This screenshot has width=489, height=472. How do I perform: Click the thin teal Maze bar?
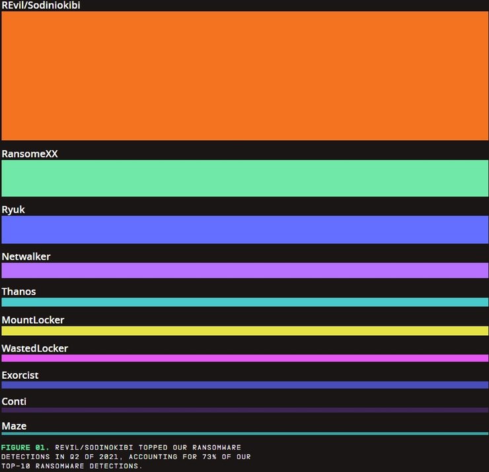(x=244, y=434)
